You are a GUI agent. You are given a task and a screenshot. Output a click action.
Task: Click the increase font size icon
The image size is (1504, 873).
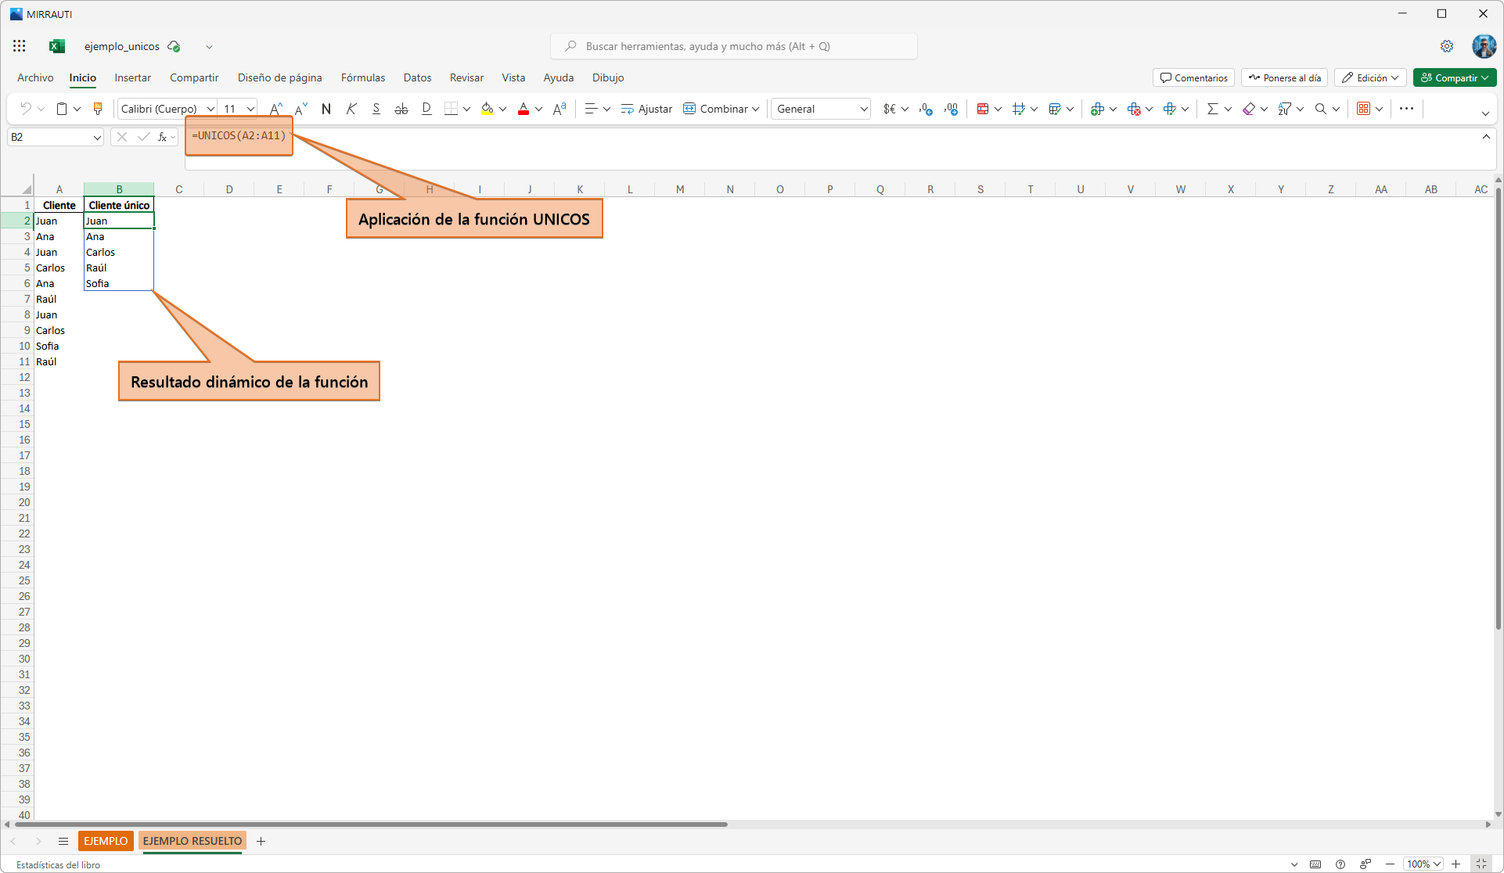tap(275, 109)
